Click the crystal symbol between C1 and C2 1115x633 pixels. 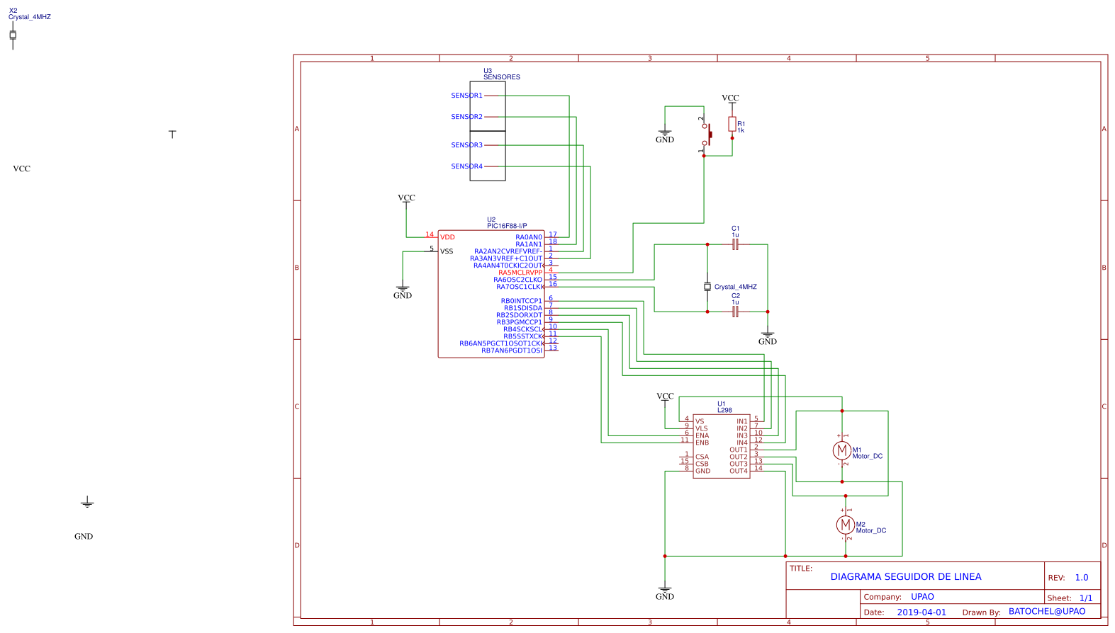tap(707, 287)
